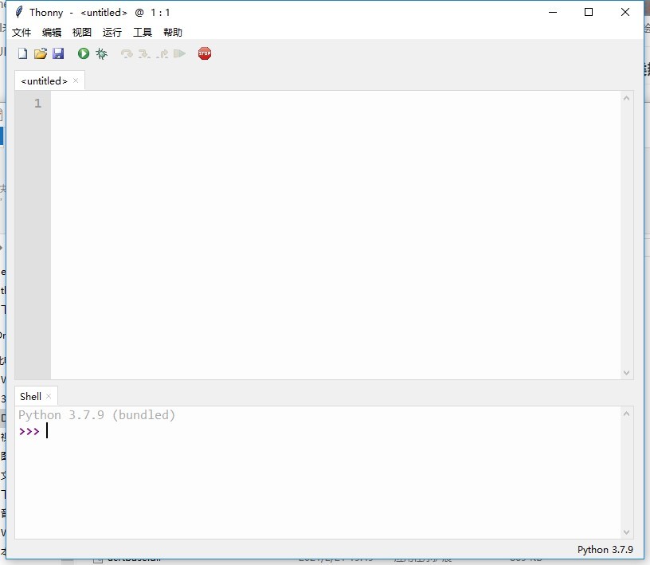The height and width of the screenshot is (565, 650).
Task: Close the untitled editor tab
Action: [76, 80]
